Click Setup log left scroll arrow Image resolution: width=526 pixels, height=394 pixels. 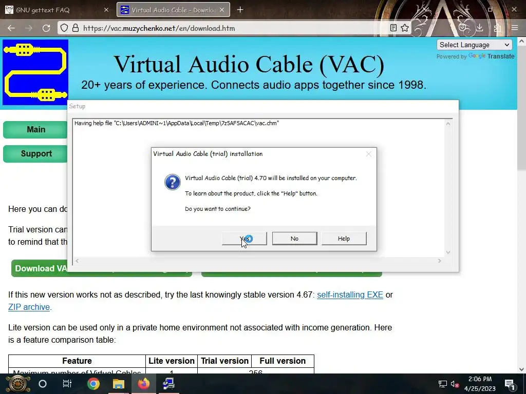click(77, 261)
